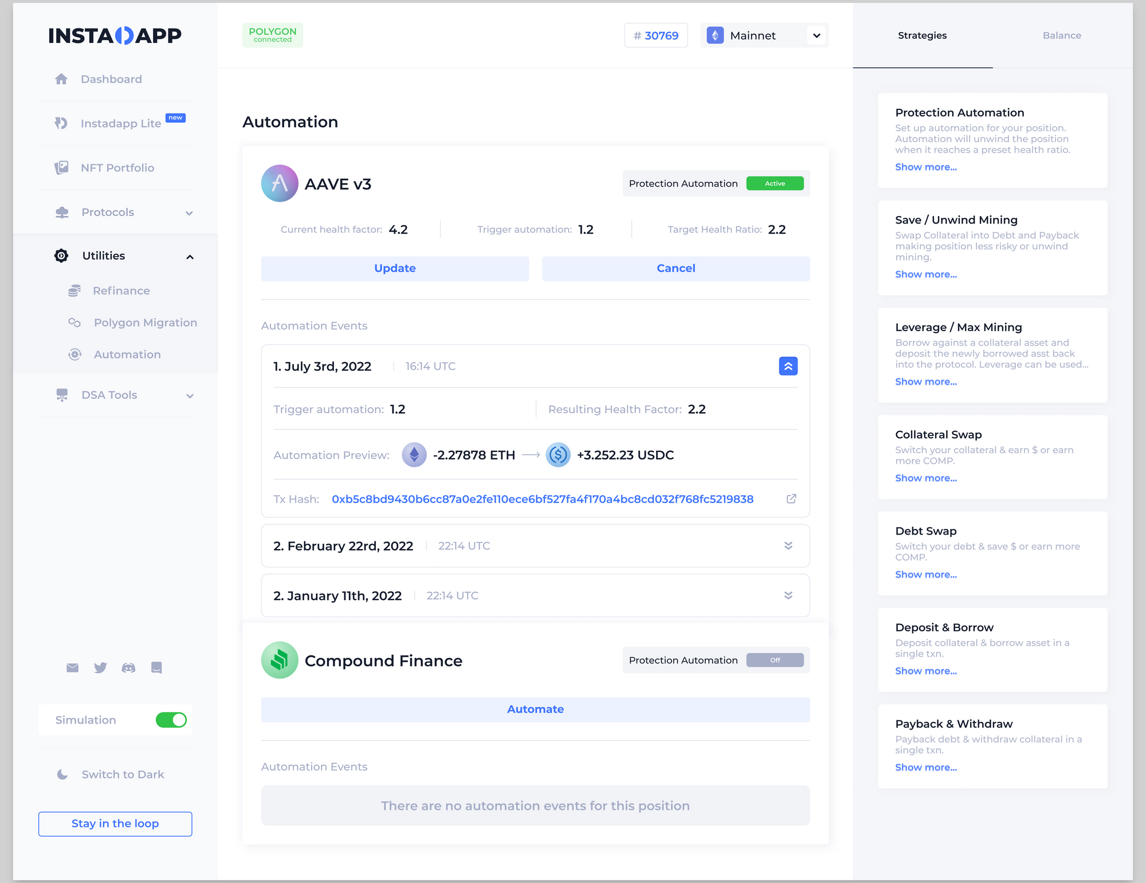Click the NFT Portfolio icon

pos(61,167)
